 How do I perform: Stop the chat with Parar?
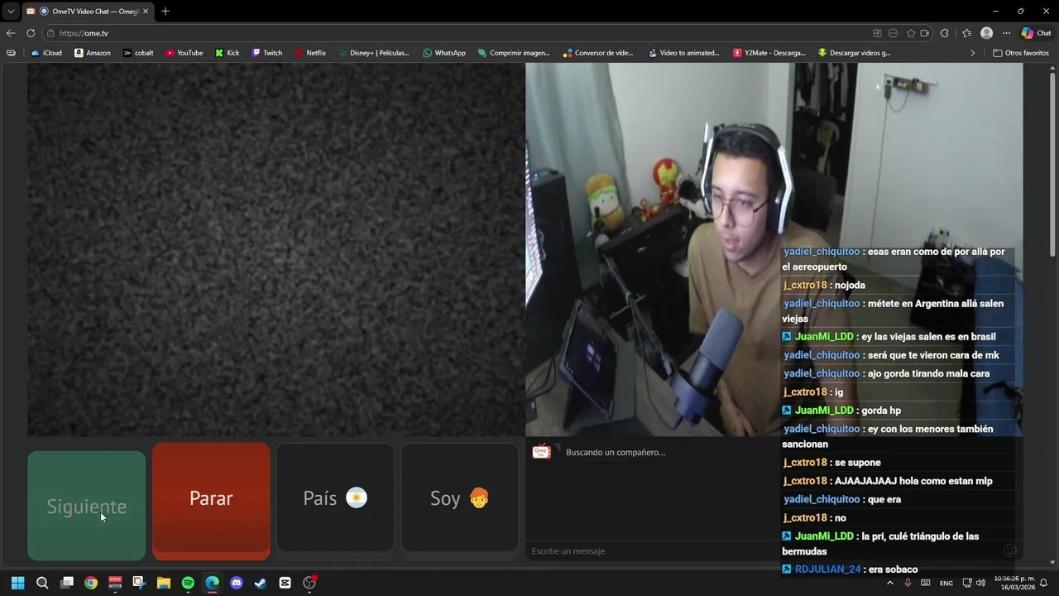211,498
